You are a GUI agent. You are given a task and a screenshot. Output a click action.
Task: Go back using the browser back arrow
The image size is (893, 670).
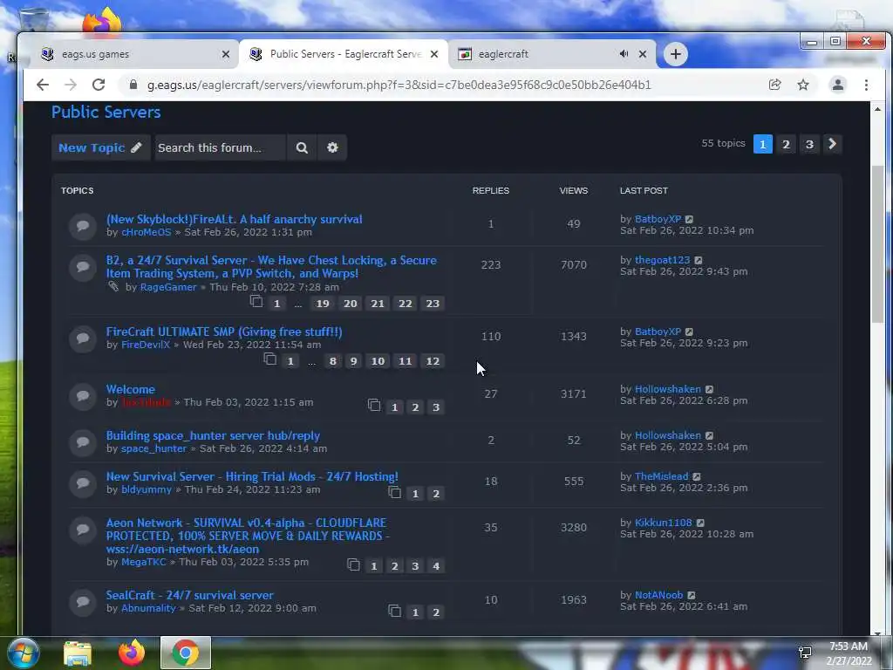pos(43,85)
